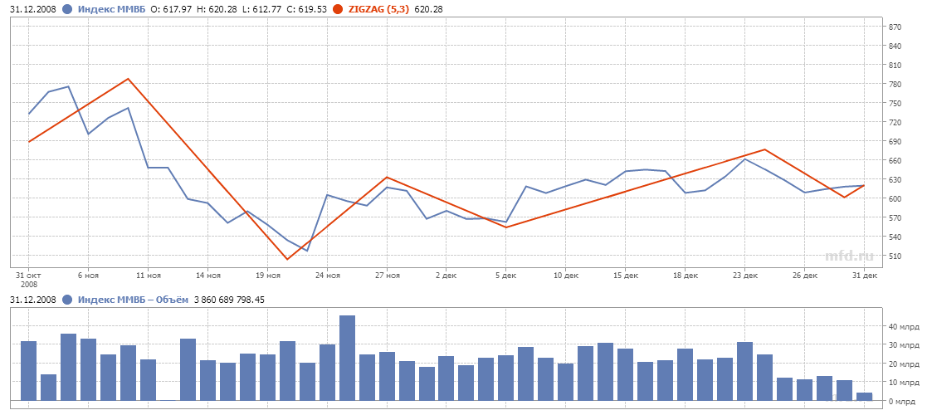Click the shortest volume bar at far right
Viewport: 932px width, 415px height.
tap(864, 397)
